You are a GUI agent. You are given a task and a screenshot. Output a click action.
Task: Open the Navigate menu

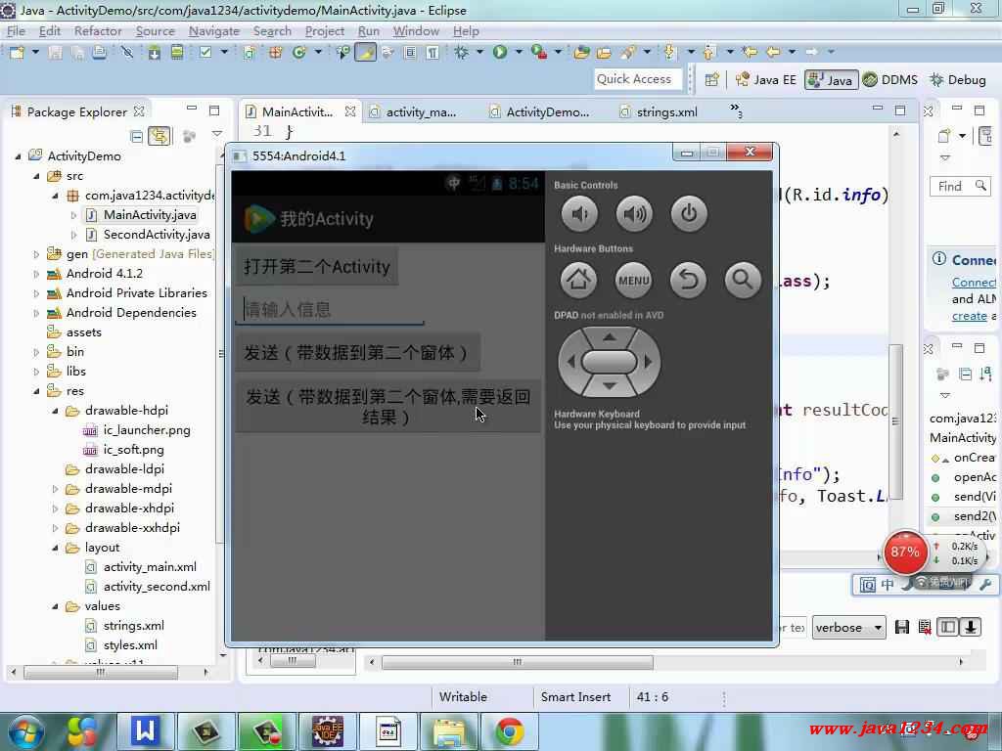click(214, 30)
